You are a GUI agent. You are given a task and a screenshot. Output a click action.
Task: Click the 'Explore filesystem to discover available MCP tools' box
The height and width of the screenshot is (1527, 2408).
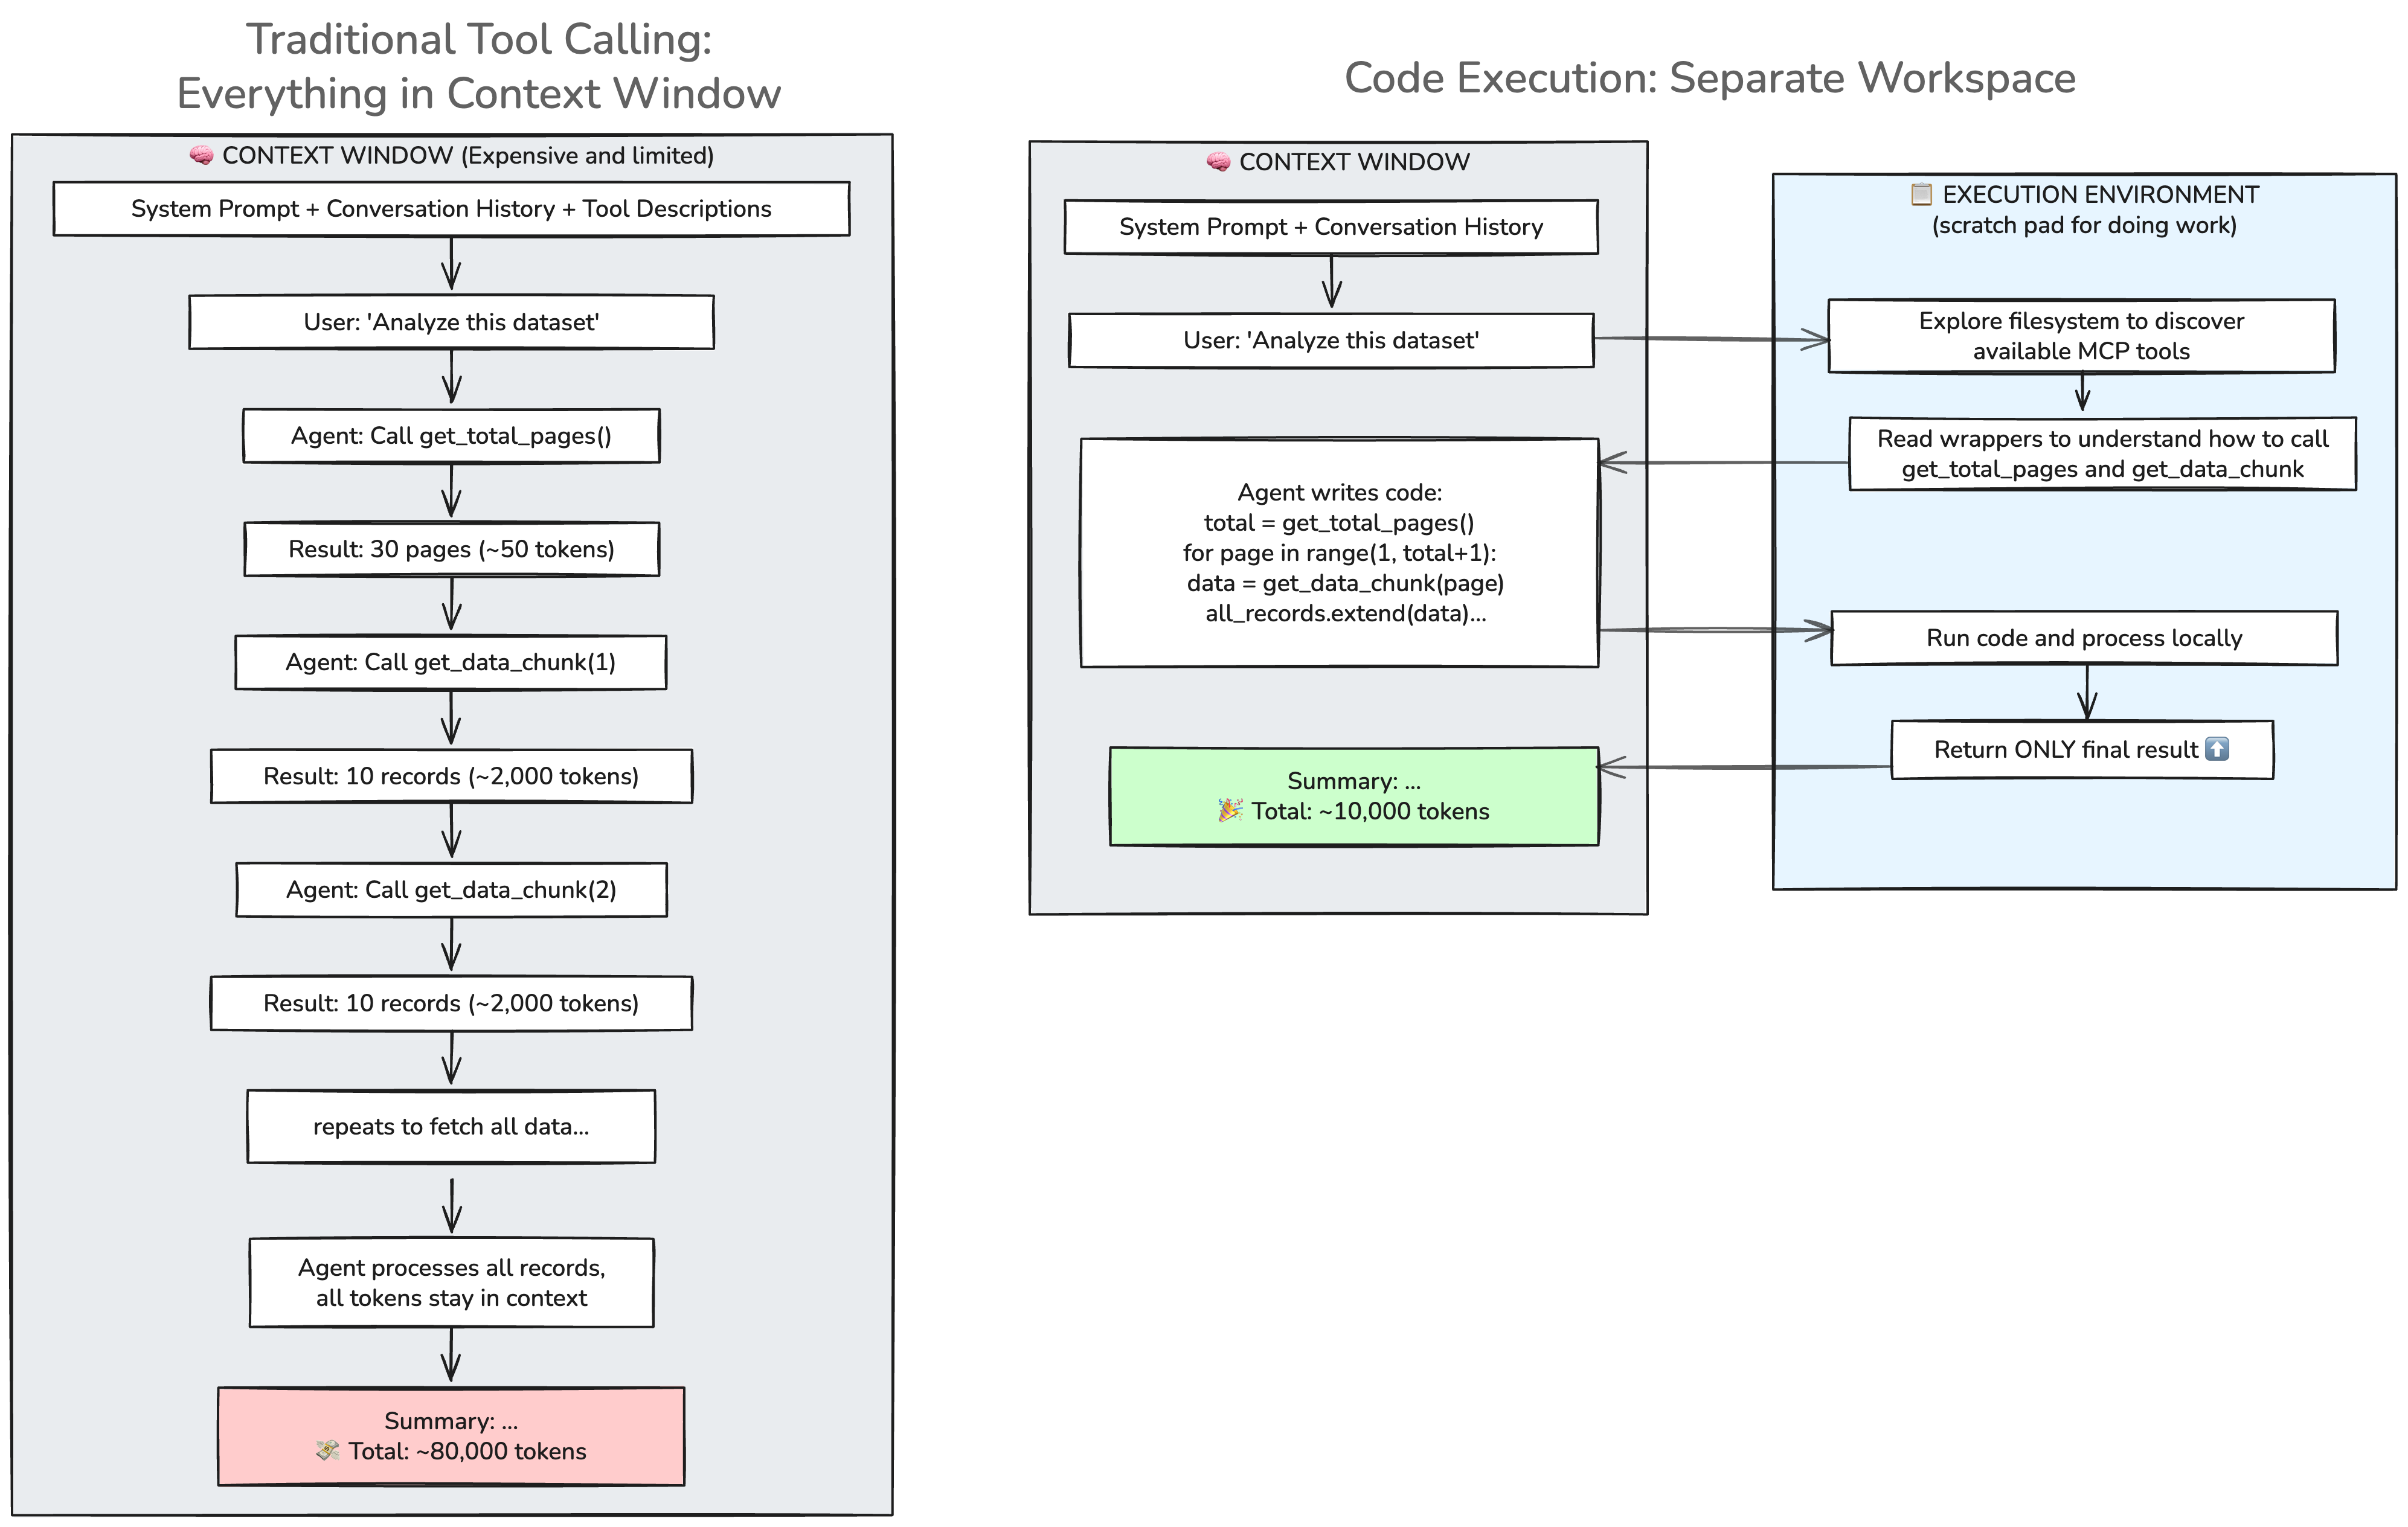pos(2081,336)
